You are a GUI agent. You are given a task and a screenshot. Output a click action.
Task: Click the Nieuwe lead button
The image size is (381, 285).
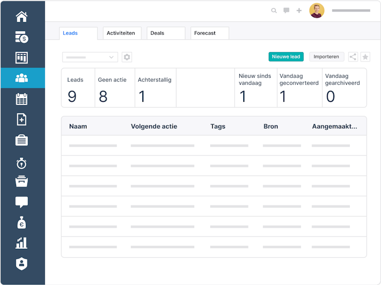click(x=286, y=57)
